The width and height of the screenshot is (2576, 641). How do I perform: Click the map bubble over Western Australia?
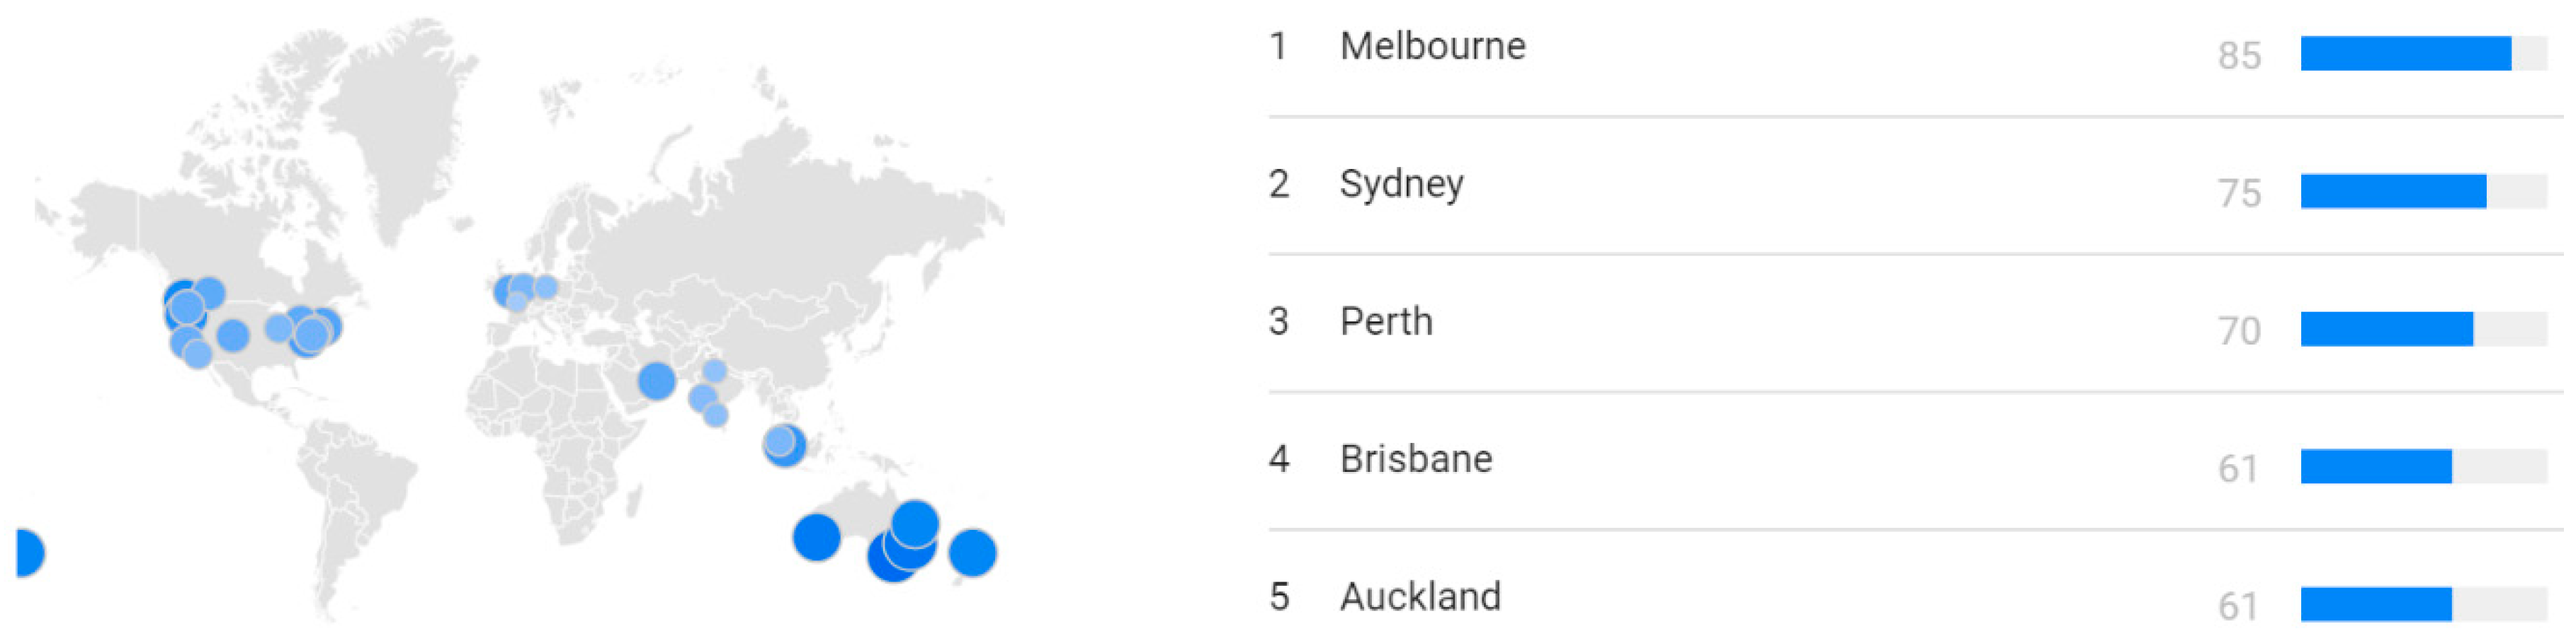816,537
